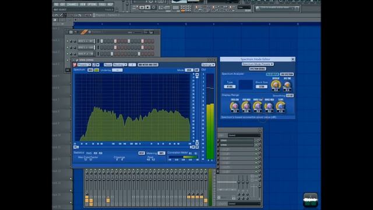The width and height of the screenshot is (373, 210).
Task: Click the Block Size selector
Action: pyautogui.click(x=262, y=87)
